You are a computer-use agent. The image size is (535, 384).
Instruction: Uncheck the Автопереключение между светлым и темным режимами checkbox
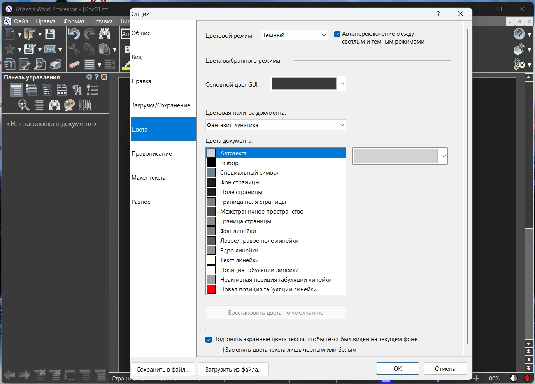point(337,34)
